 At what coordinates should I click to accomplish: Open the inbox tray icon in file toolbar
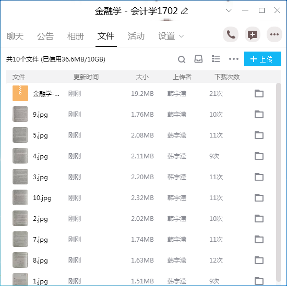(198, 59)
